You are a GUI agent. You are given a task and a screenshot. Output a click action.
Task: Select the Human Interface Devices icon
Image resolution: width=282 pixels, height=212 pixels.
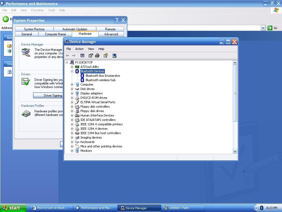tap(77, 116)
